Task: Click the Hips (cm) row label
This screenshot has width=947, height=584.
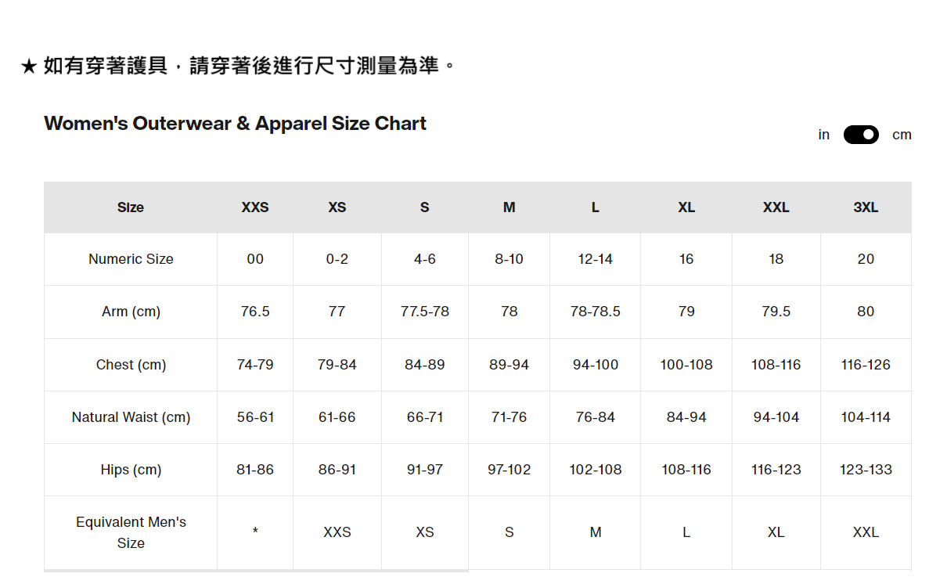Action: (131, 470)
